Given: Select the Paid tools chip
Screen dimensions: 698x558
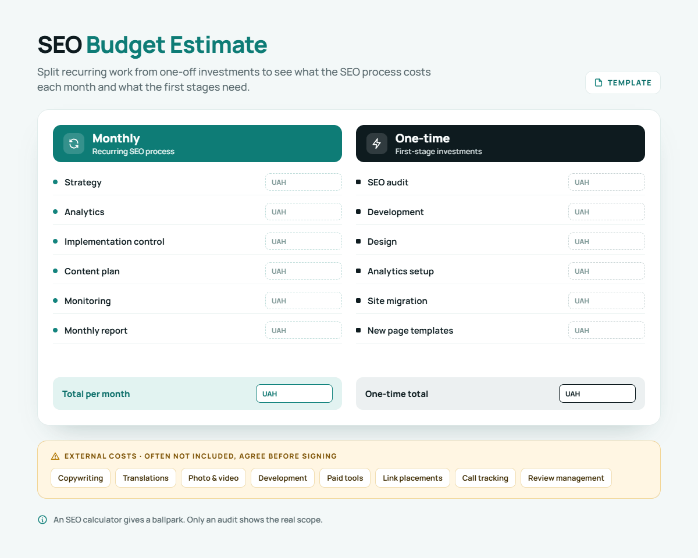Looking at the screenshot, I should (345, 478).
